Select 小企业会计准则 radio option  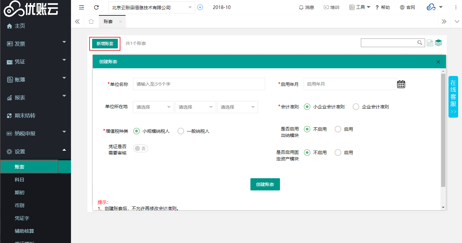point(324,107)
